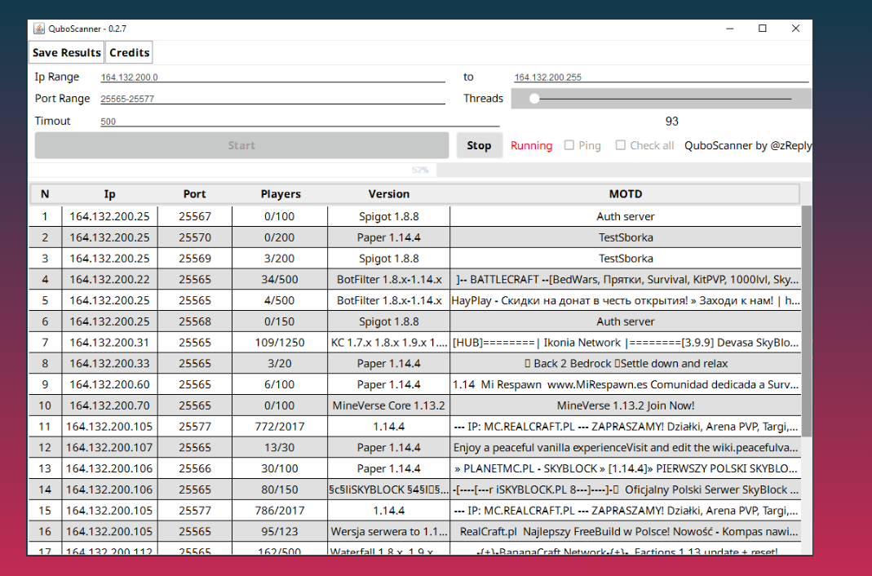Click players cell 3/200
The width and height of the screenshot is (872, 576).
click(280, 259)
